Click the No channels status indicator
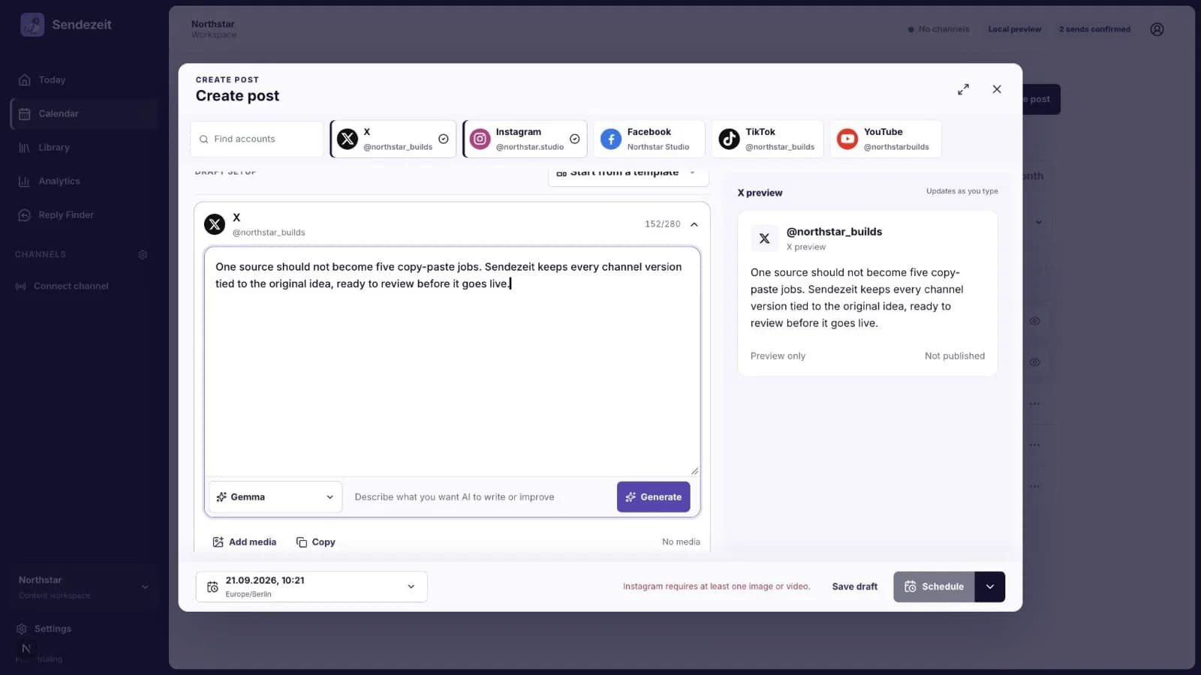 tap(938, 29)
